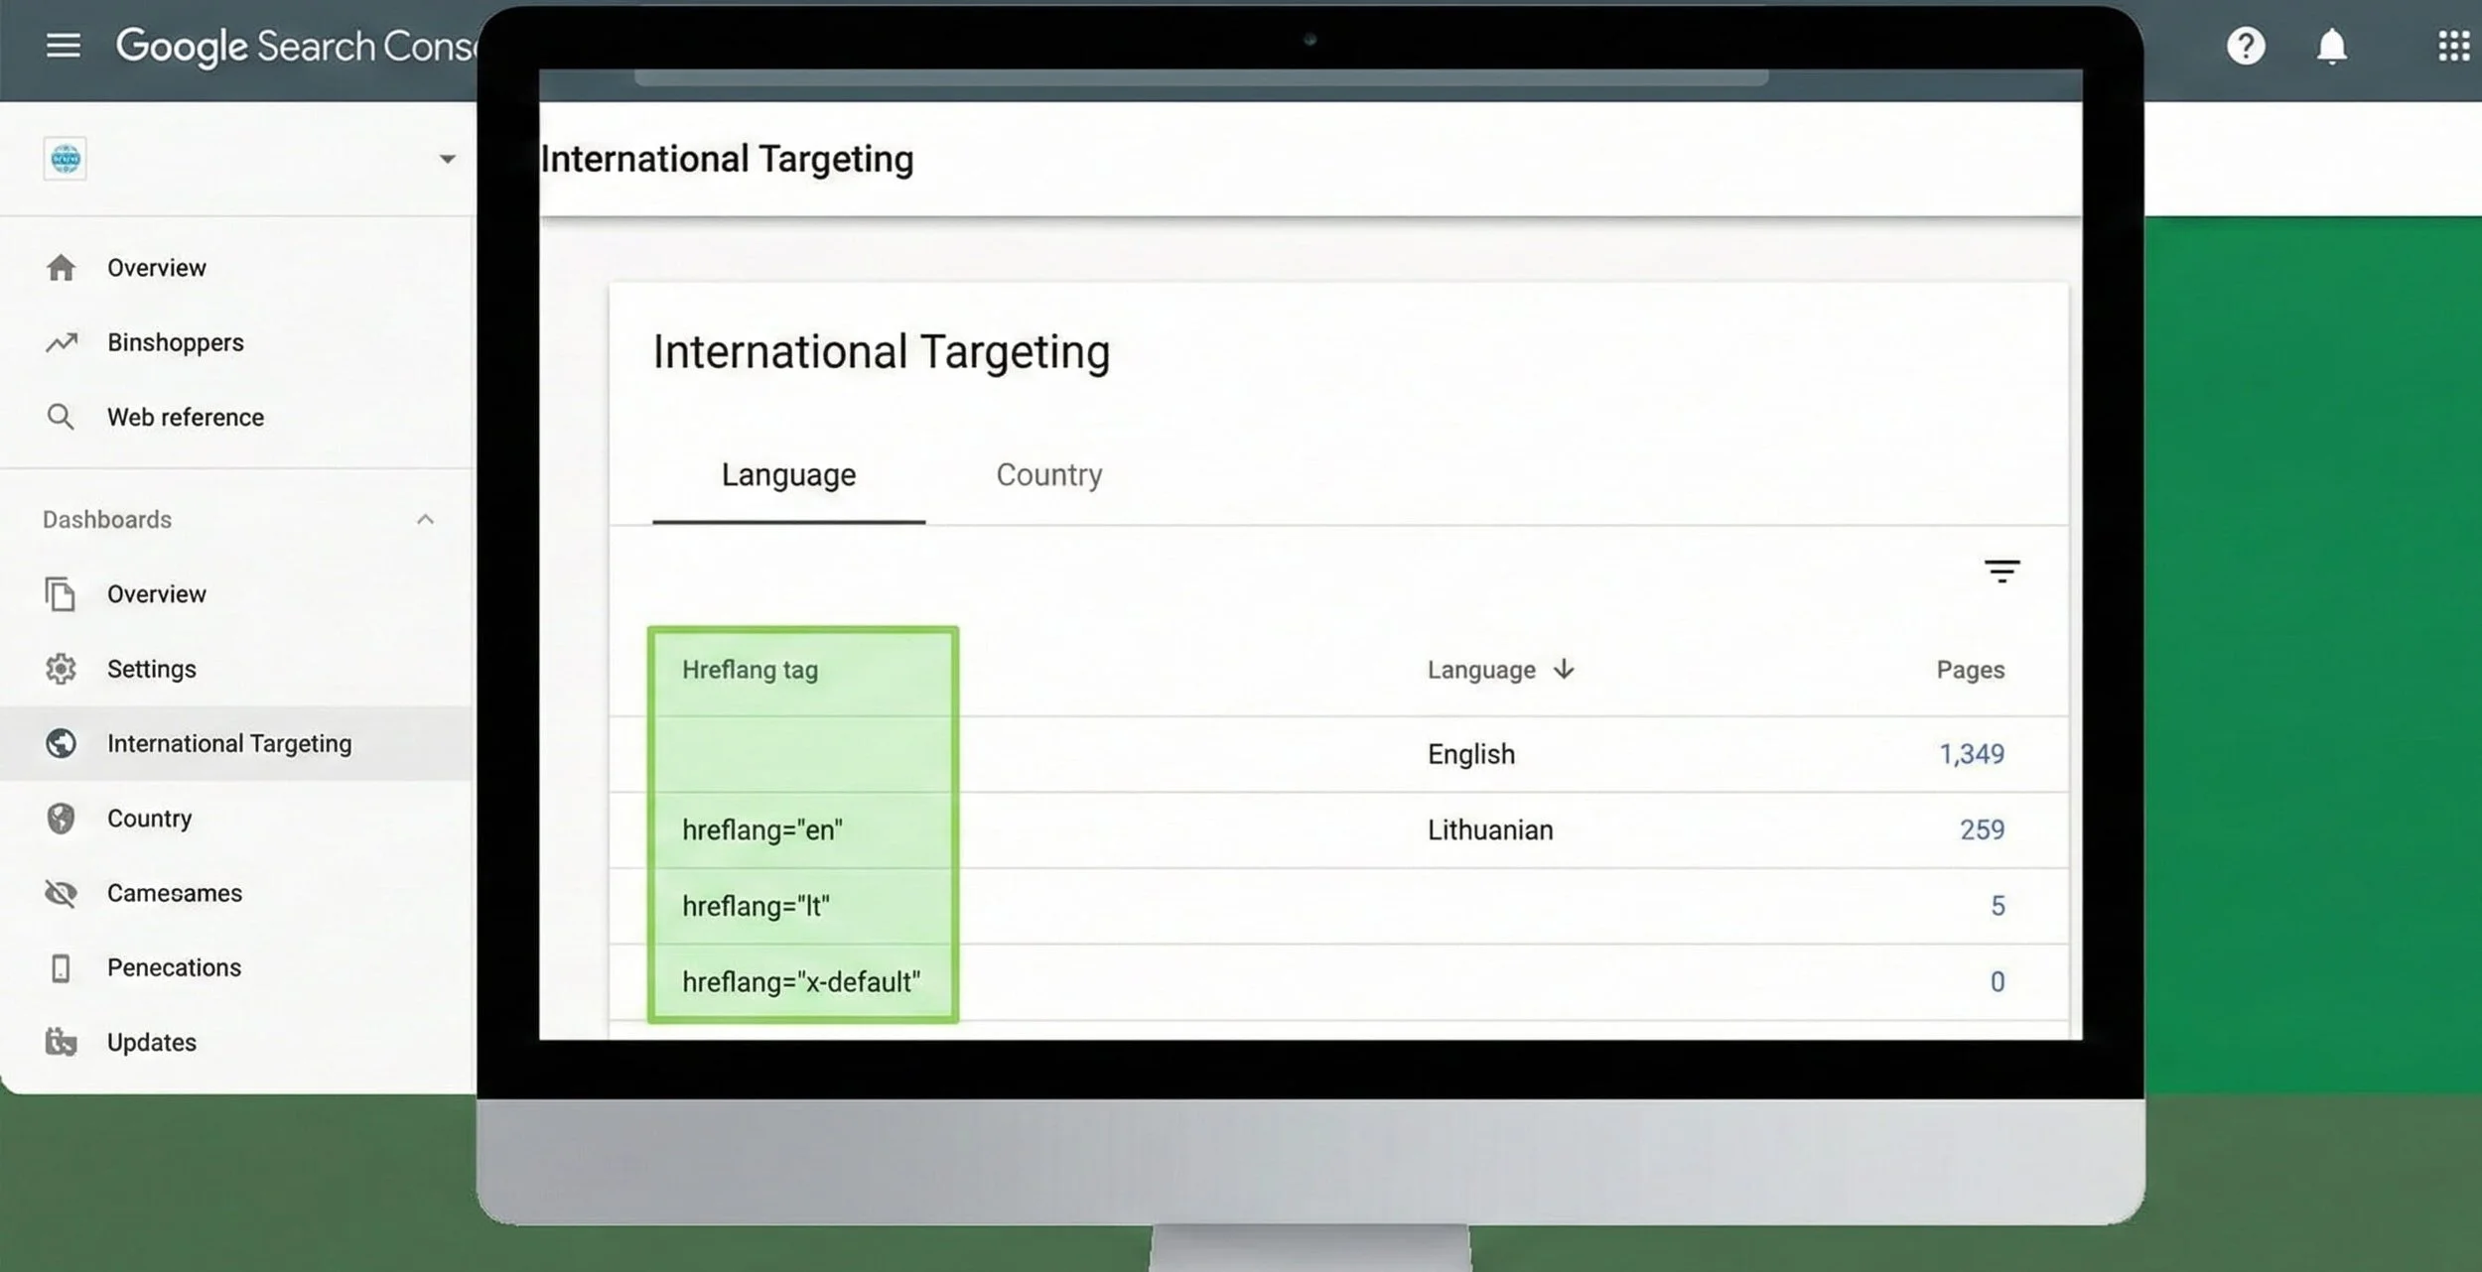
Task: Open International Targeting in the sidebar
Action: tap(228, 743)
